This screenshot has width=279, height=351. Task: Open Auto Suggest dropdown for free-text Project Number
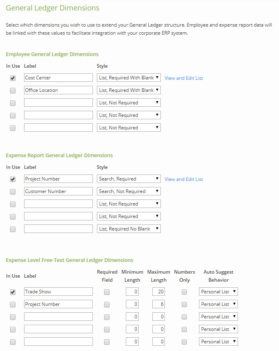(x=218, y=304)
